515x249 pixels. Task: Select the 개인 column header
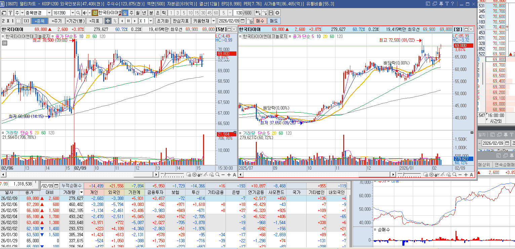point(94,192)
